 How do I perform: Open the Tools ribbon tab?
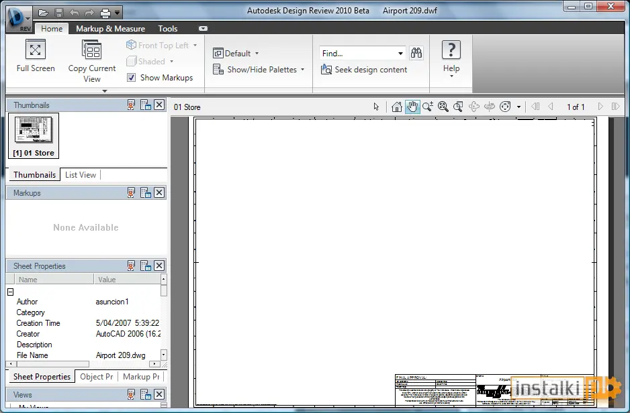point(167,28)
